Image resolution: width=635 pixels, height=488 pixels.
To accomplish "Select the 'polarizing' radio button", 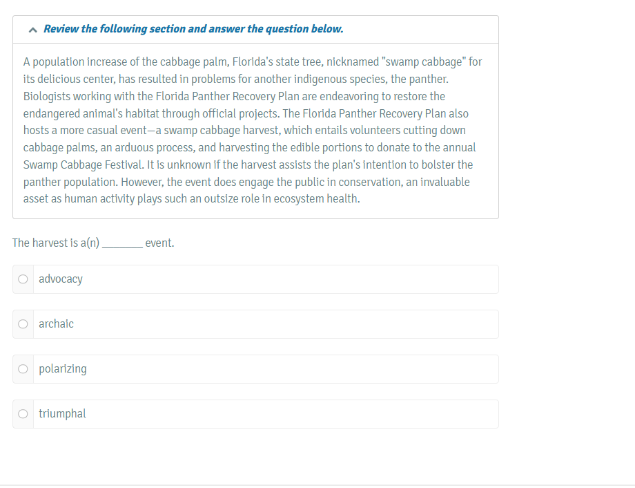I will click(23, 369).
